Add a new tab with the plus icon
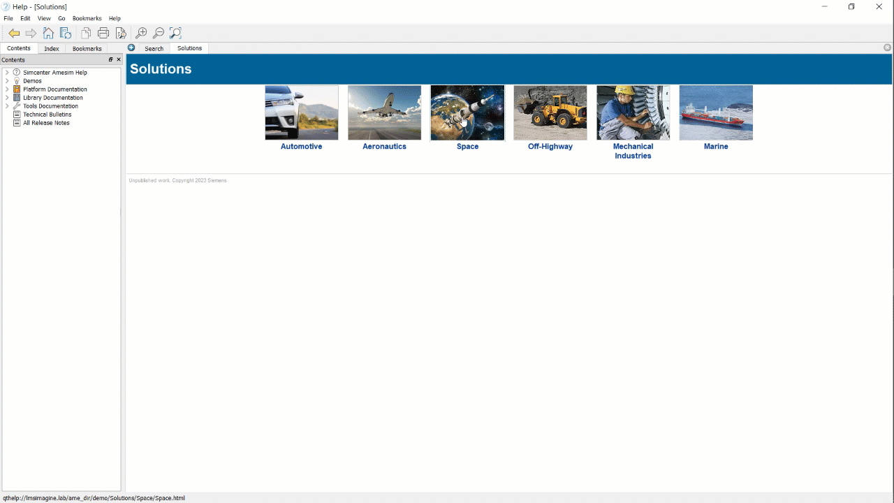Image resolution: width=894 pixels, height=503 pixels. click(x=131, y=48)
